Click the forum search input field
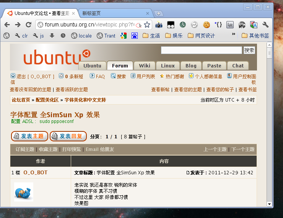Image resolution: width=283 pixels, height=218 pixels. point(202,50)
